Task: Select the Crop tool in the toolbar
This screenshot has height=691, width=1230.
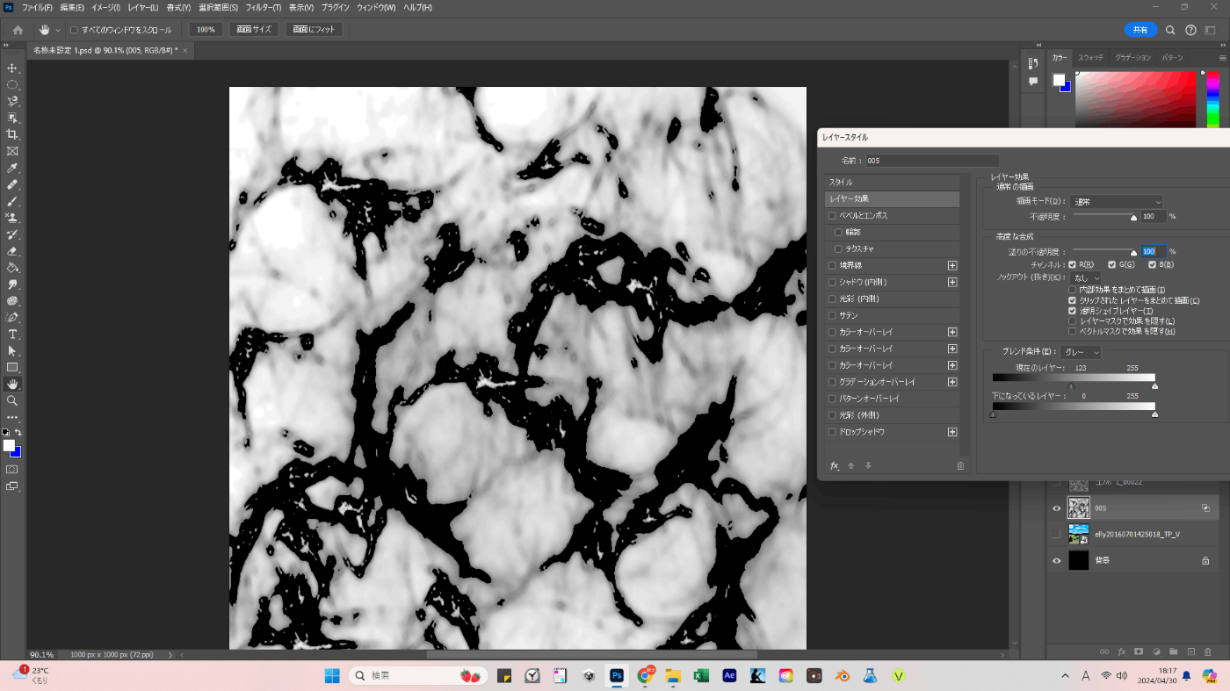Action: [x=12, y=134]
